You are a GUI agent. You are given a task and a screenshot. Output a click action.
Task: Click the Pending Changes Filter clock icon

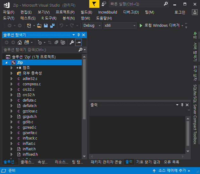pos(40,42)
